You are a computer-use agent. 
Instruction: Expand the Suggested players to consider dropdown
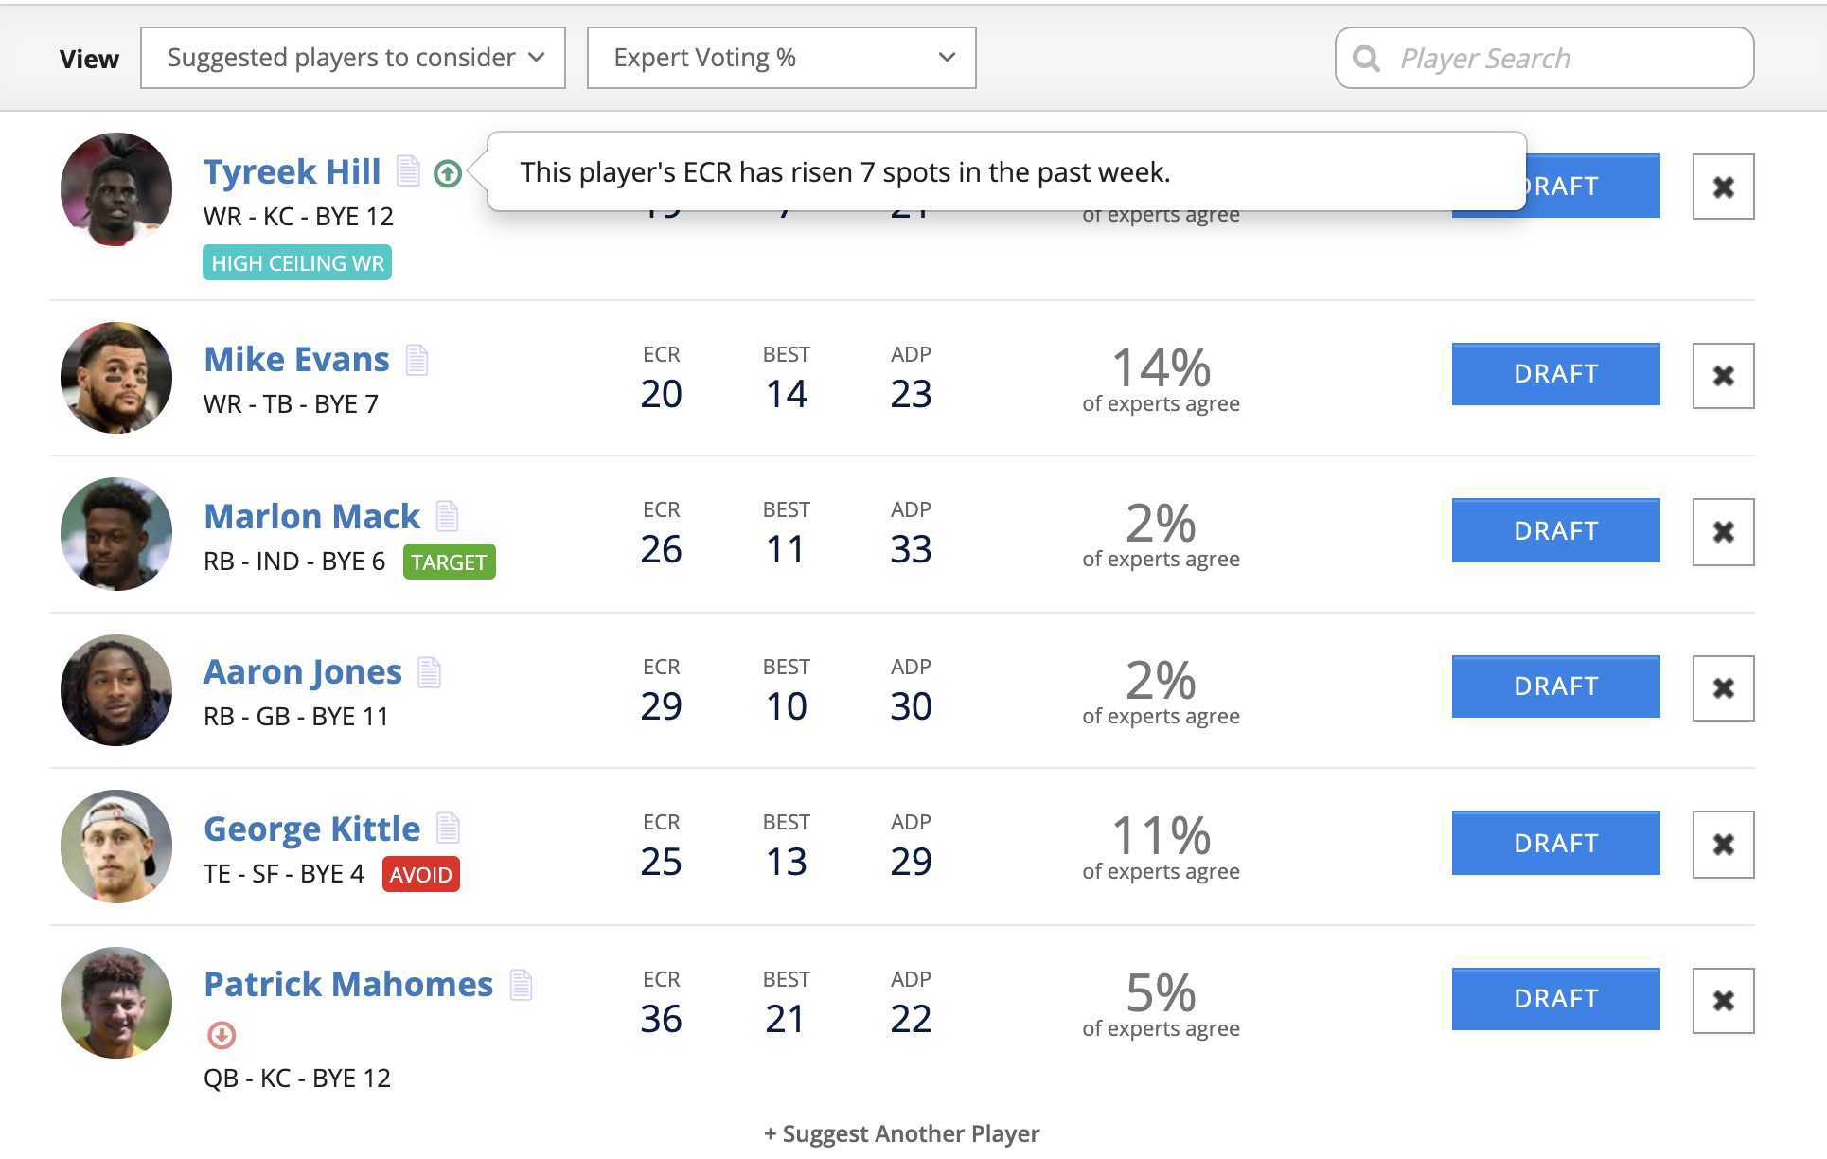click(353, 58)
